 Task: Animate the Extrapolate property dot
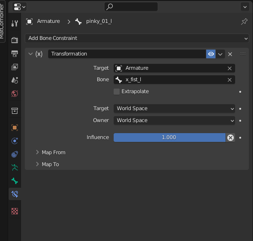240,92
